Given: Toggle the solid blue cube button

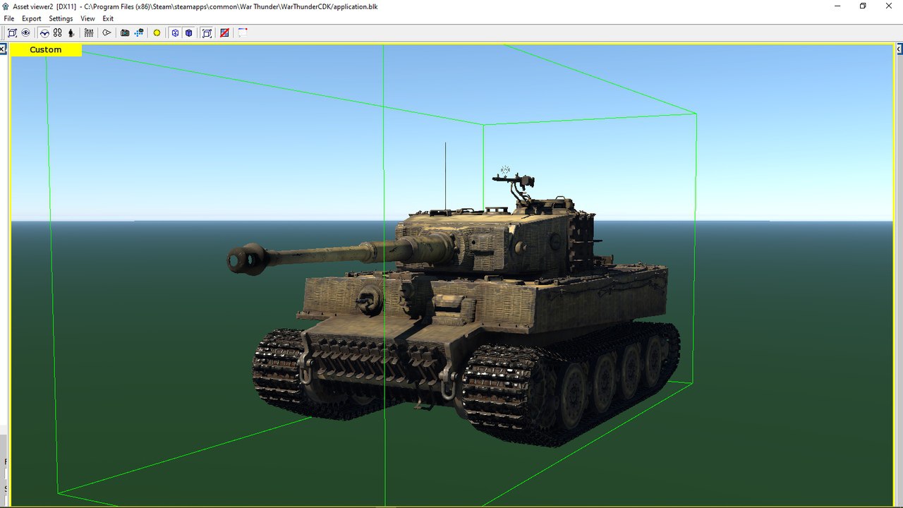Looking at the screenshot, I should click(188, 32).
